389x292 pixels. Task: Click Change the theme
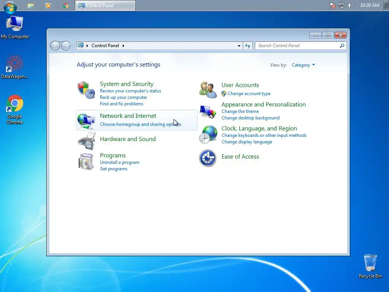(x=240, y=111)
